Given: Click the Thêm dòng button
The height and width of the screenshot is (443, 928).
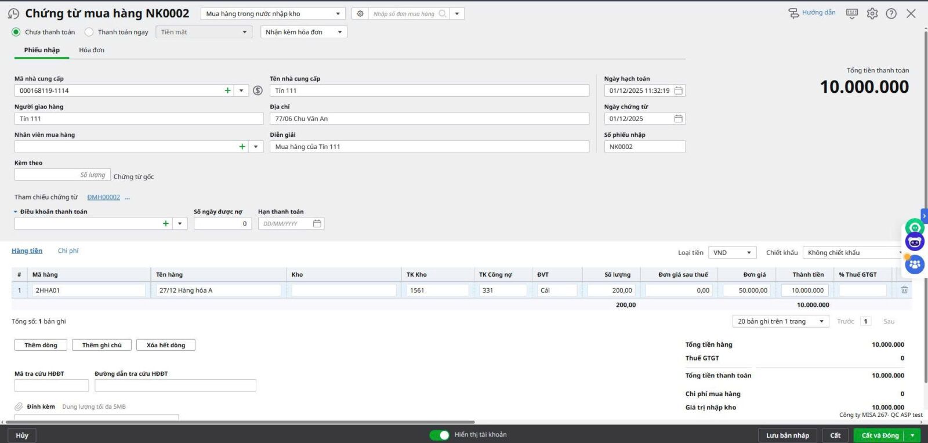Looking at the screenshot, I should point(41,345).
